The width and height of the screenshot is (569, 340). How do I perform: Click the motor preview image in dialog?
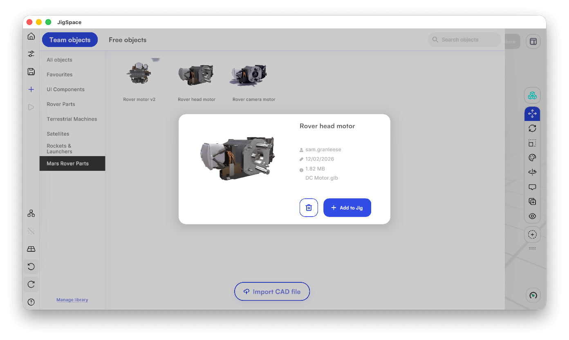coord(237,159)
